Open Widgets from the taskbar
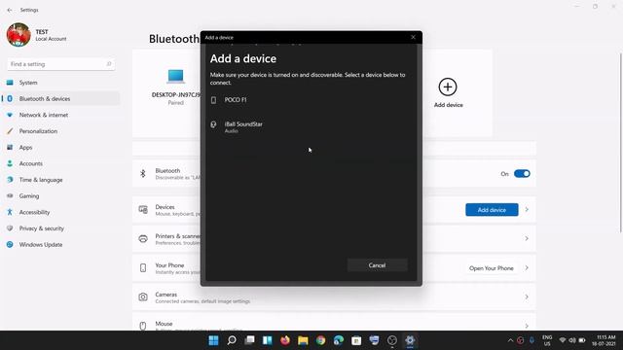623x350 pixels. 268,340
